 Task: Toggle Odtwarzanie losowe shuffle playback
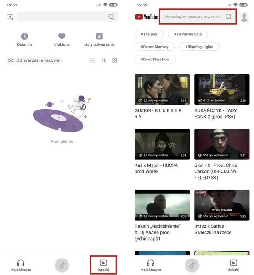click(x=34, y=60)
